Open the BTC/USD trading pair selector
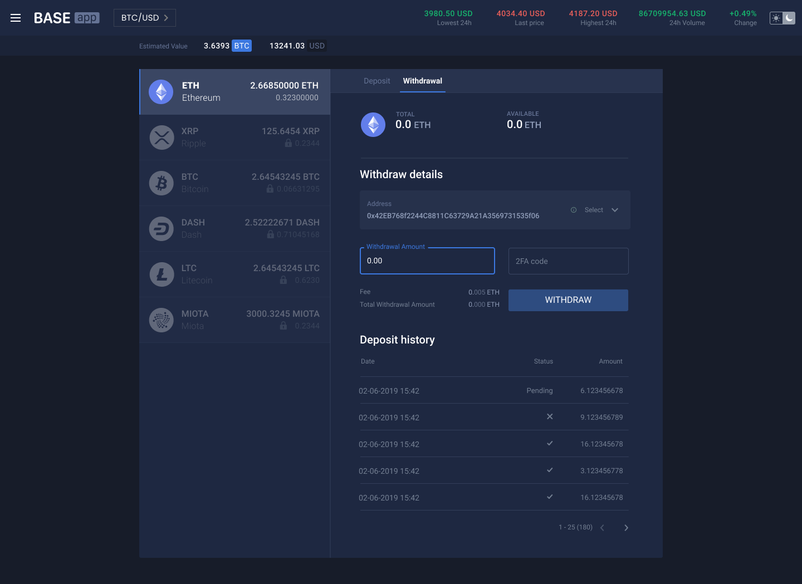The height and width of the screenshot is (584, 802). [144, 17]
